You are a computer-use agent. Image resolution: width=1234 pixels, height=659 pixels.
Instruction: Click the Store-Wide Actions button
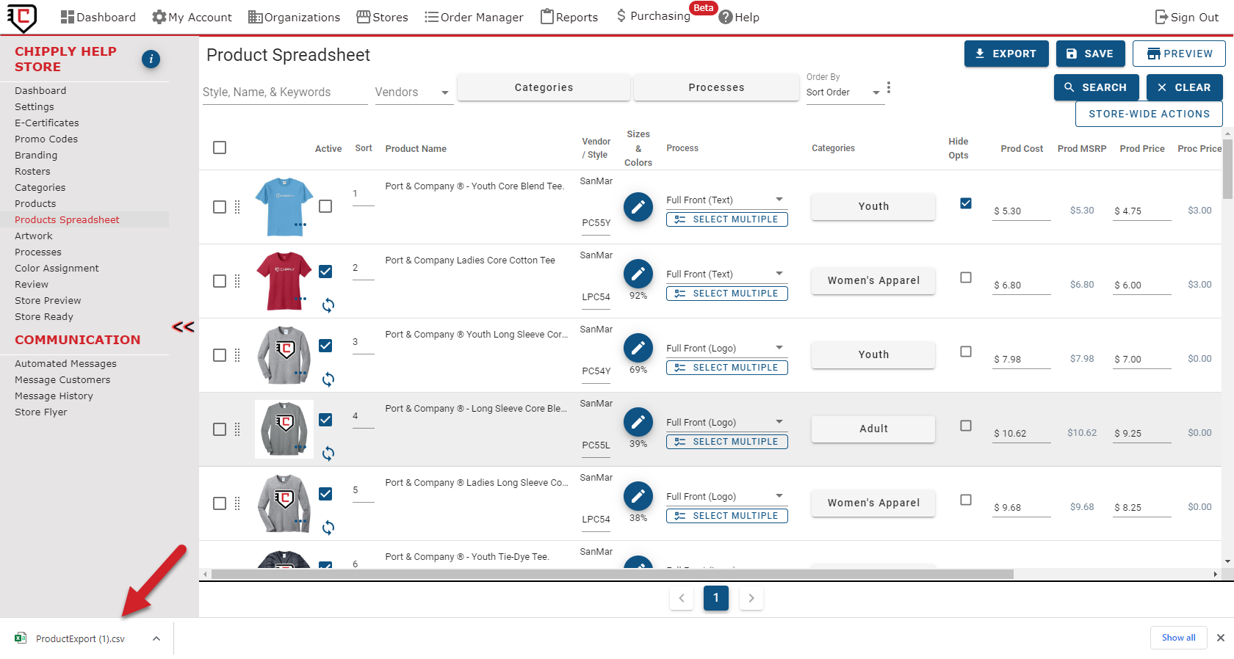click(1149, 114)
